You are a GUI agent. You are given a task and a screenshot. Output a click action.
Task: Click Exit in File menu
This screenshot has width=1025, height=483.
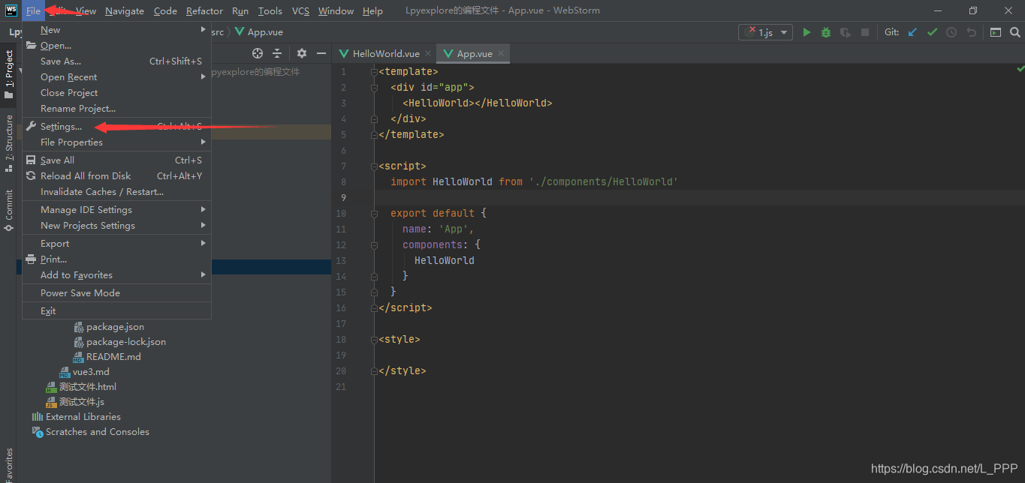pos(116,311)
